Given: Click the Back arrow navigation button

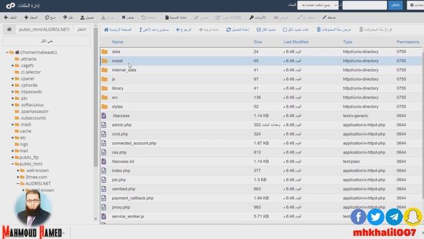Looking at the screenshot, I should click(184, 29).
